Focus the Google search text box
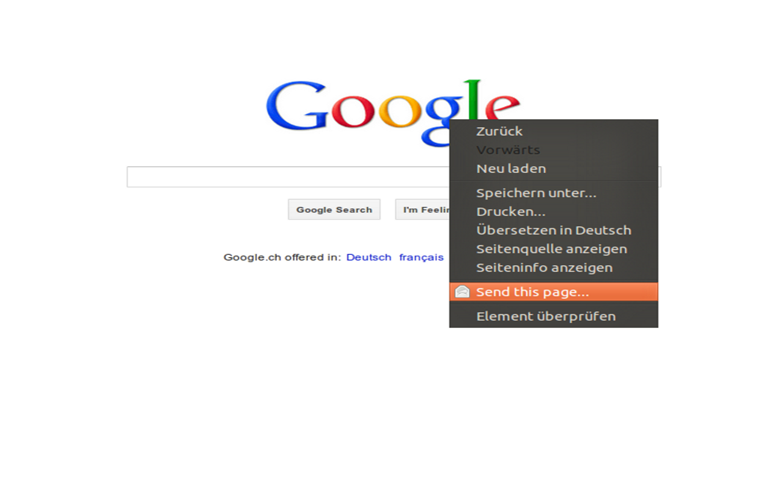This screenshot has width=772, height=482. [288, 177]
